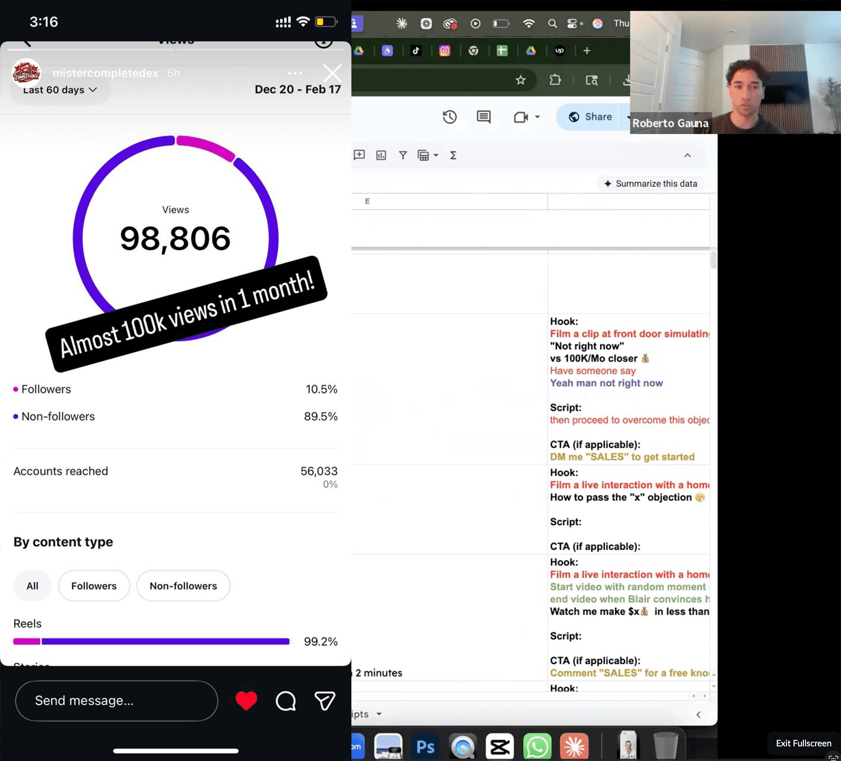Click the Accounts reached 56,033 value
841x761 pixels.
click(x=319, y=471)
